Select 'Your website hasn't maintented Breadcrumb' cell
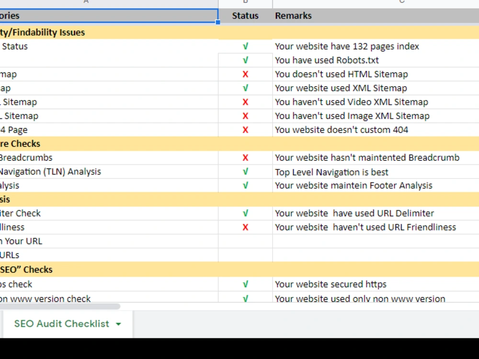479x359 pixels. click(x=376, y=158)
